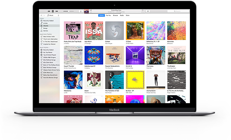This screenshot has height=140, width=231.
Task: Click the Library Recently Added calendar icon
Action: (x=41, y=21)
